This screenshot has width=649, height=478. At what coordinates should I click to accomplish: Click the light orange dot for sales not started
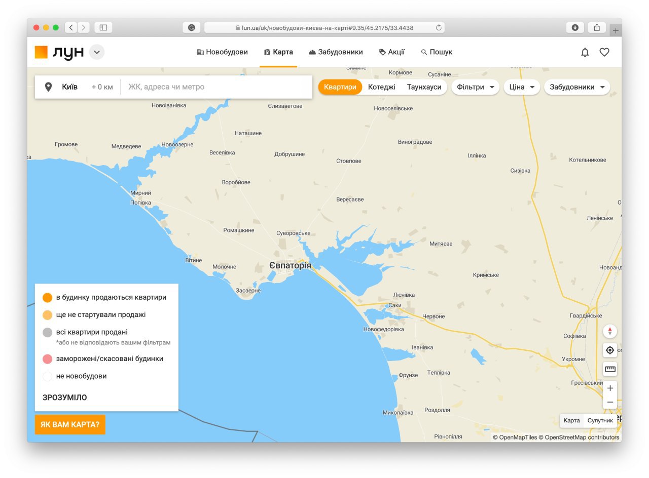click(x=47, y=315)
